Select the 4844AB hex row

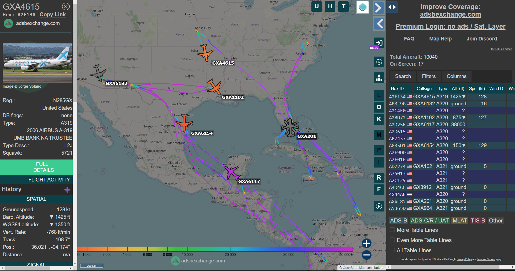[452, 194]
